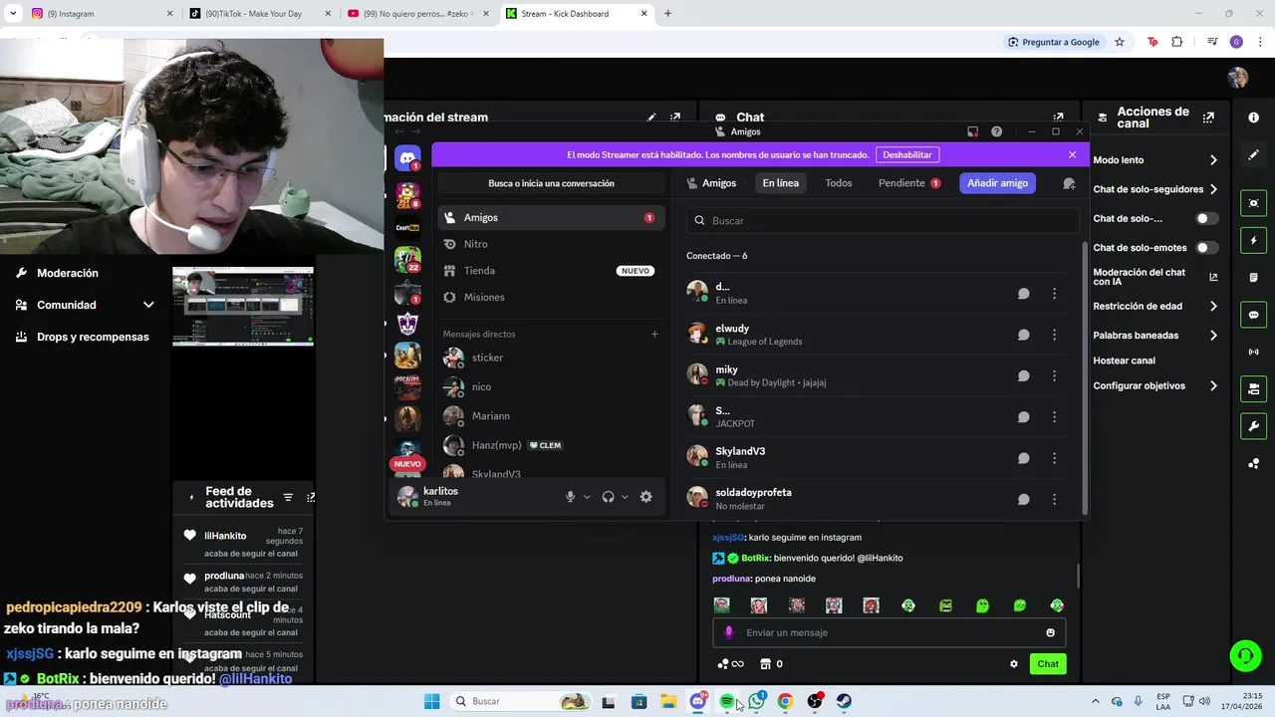Click green Chat send button

[1048, 664]
